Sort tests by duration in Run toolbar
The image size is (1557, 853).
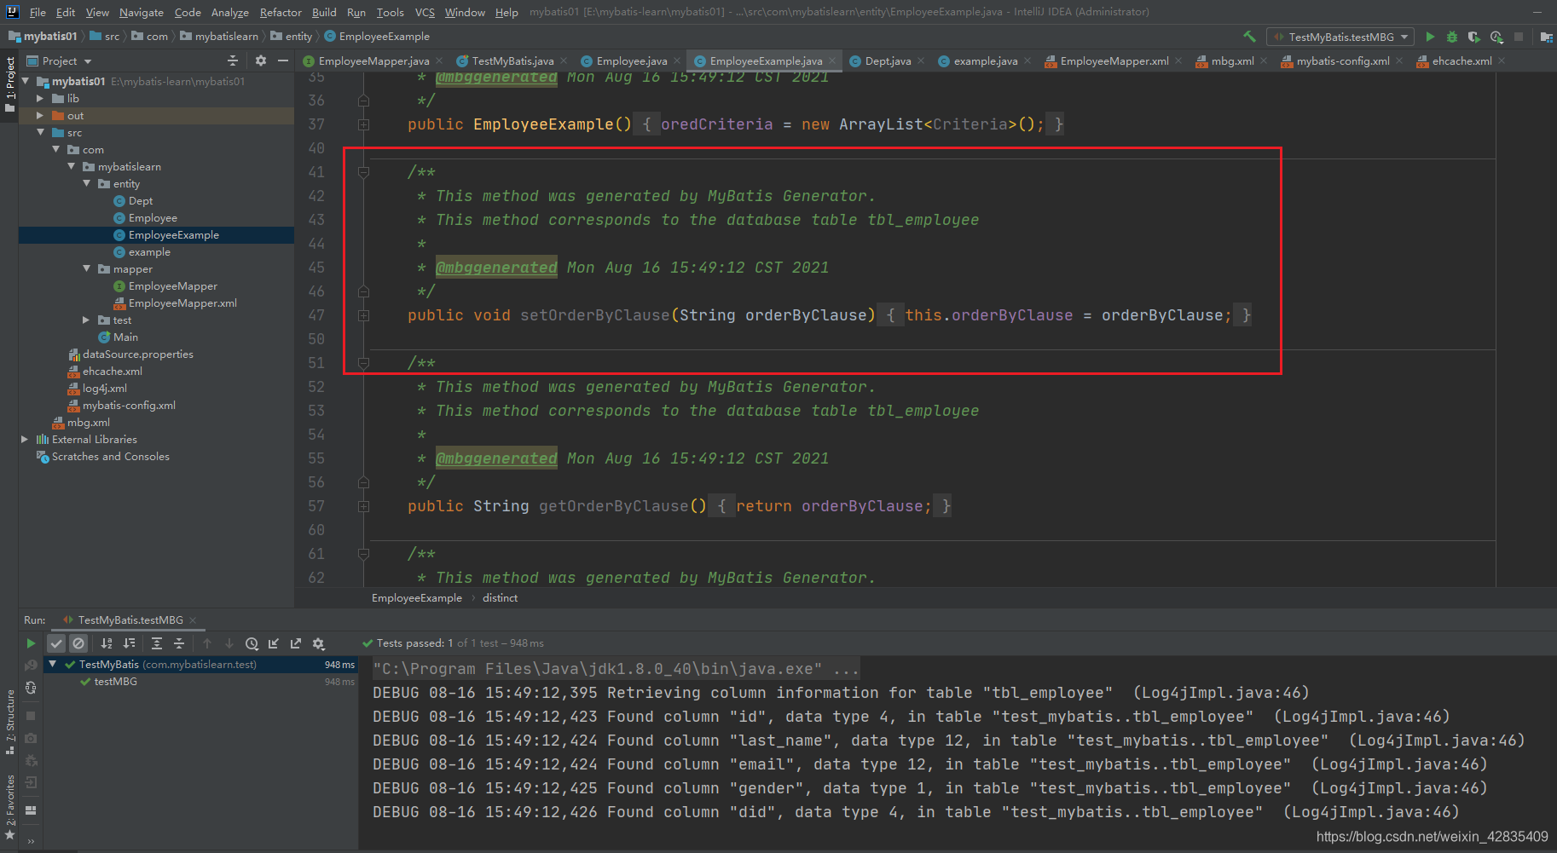click(x=129, y=643)
